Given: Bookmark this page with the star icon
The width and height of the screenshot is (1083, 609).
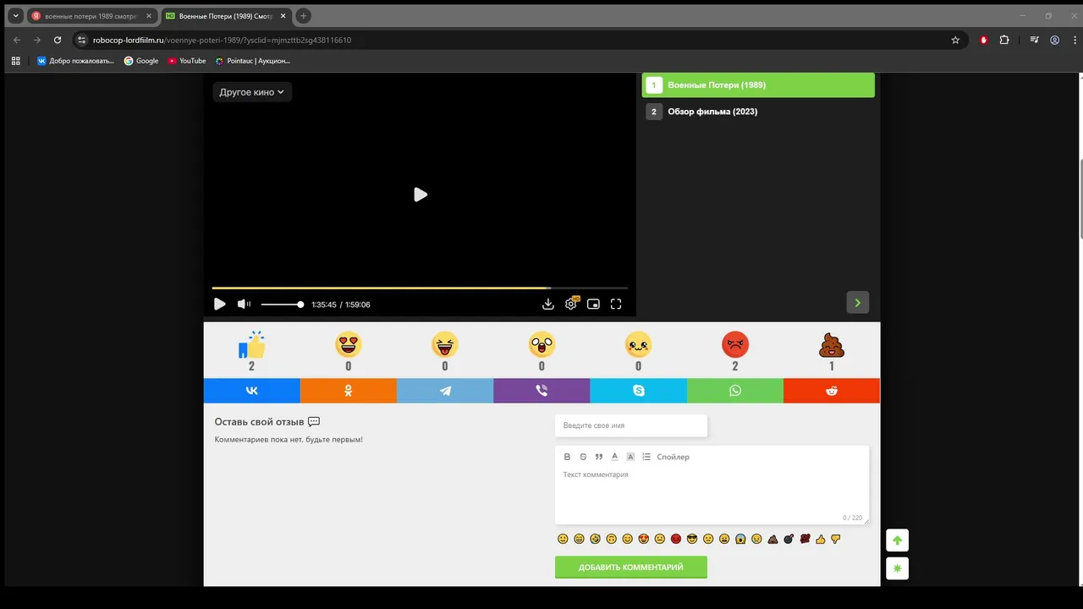Looking at the screenshot, I should 955,40.
